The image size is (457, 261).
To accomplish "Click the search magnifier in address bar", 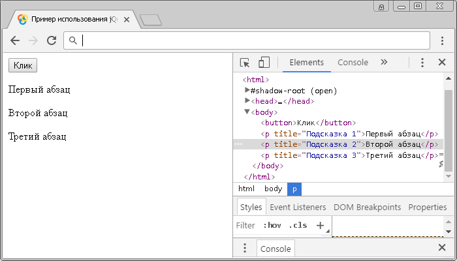I will coord(73,40).
